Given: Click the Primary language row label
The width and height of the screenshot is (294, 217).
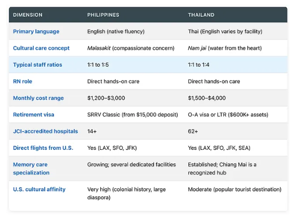Looking at the screenshot, I should [x=36, y=31].
